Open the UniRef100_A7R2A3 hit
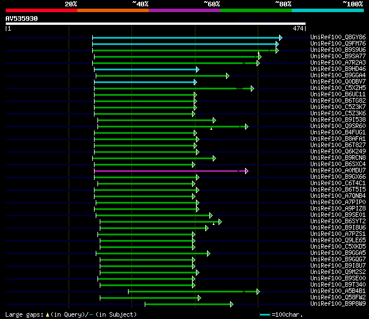Image resolution: width=369 pixels, height=319 pixels. (x=338, y=63)
